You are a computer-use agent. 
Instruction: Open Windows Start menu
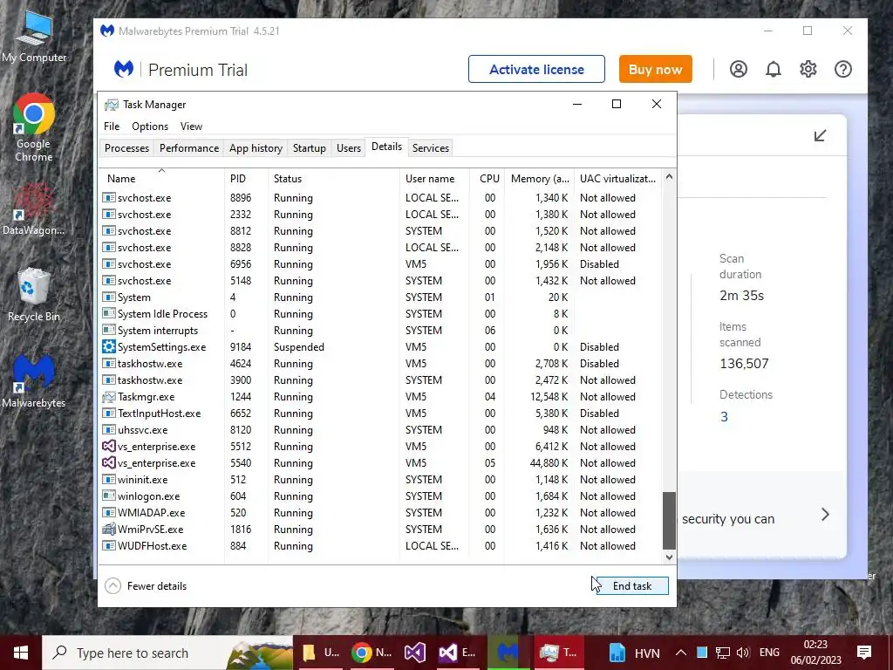(21, 653)
